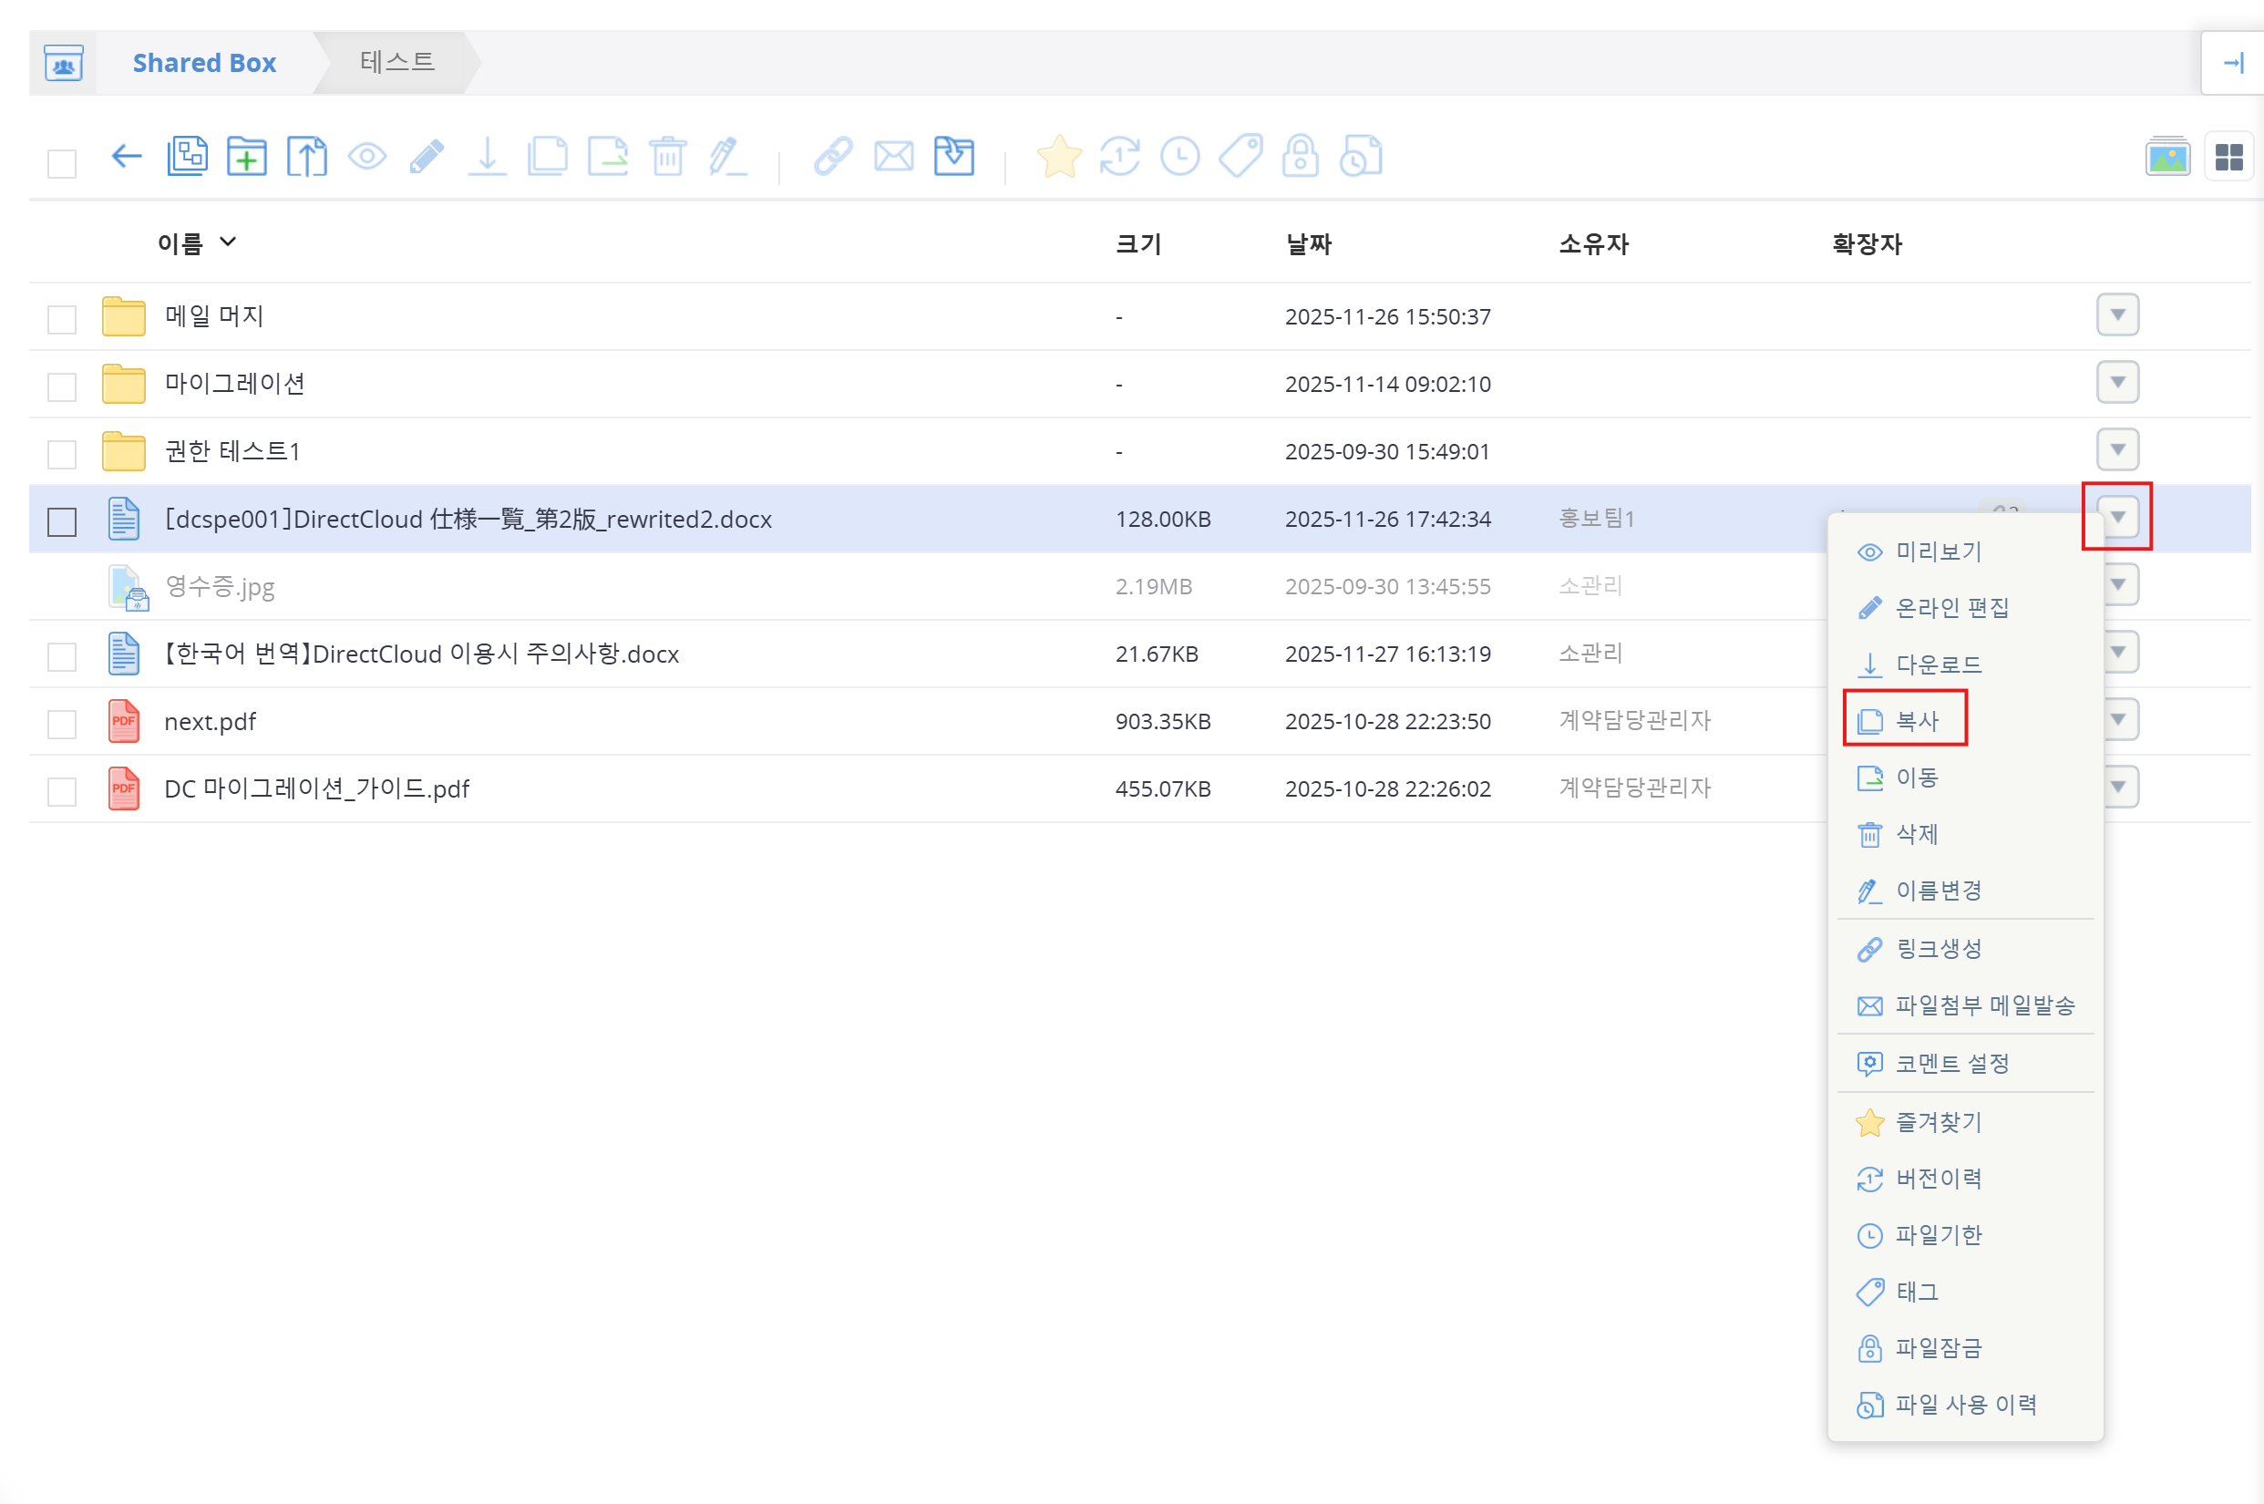Click the move-to-box toolbar icon beside mail
Image resolution: width=2264 pixels, height=1504 pixels.
pos(954,155)
